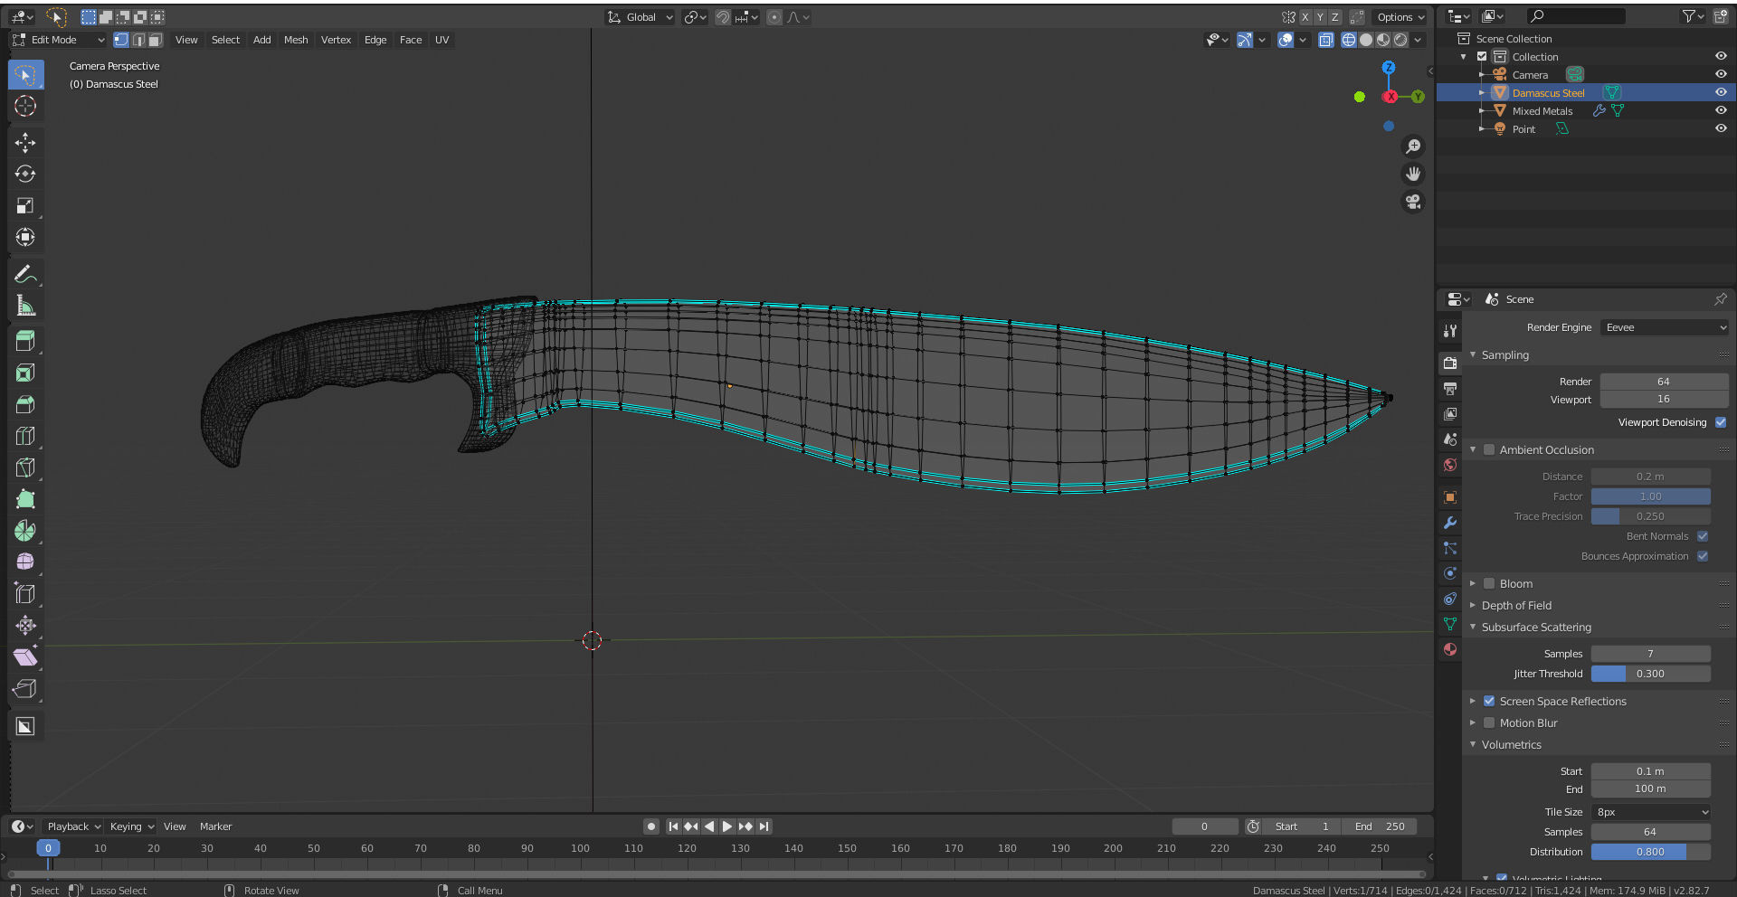Screen dimensions: 1737x897
Task: Click the current frame number field
Action: pyautogui.click(x=1204, y=826)
